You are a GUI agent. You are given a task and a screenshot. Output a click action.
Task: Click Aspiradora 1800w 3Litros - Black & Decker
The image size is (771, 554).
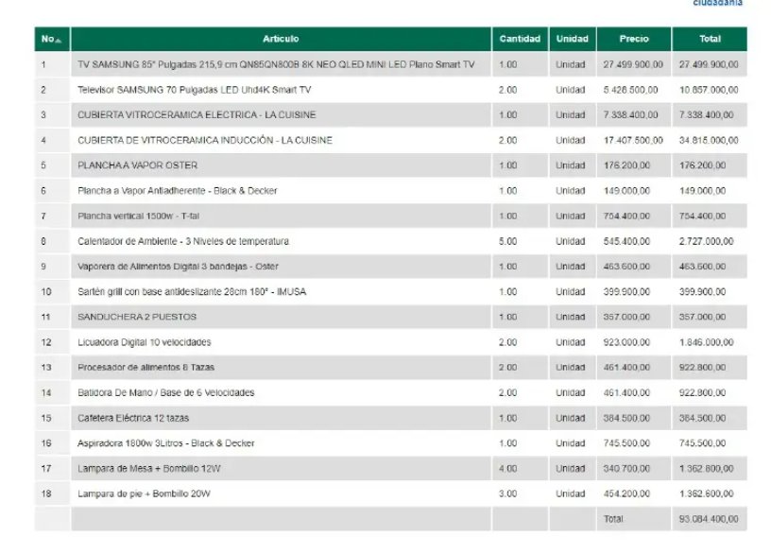(x=165, y=443)
